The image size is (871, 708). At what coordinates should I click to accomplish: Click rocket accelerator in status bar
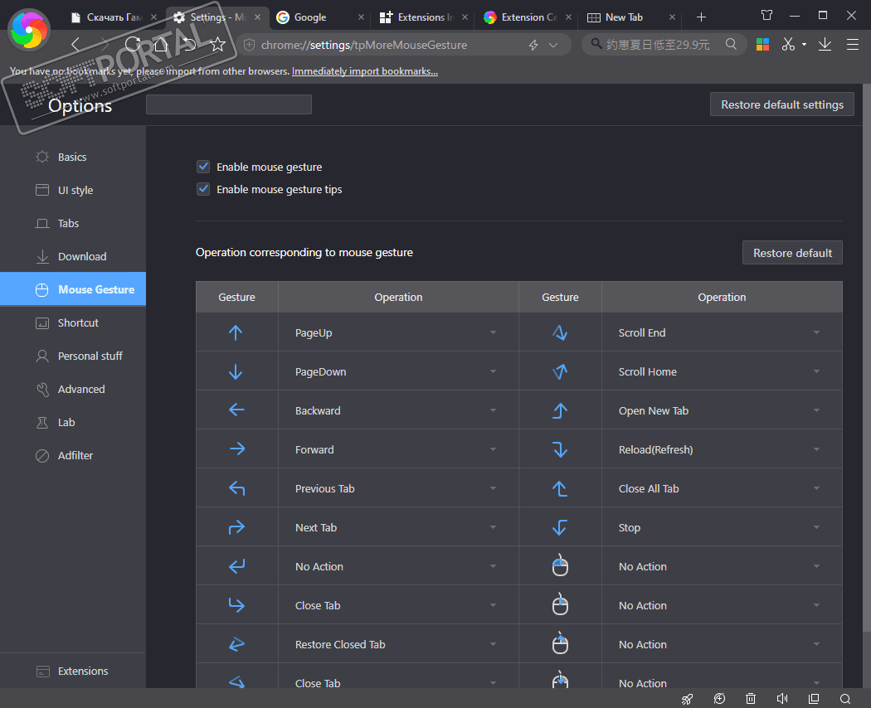[x=687, y=699]
